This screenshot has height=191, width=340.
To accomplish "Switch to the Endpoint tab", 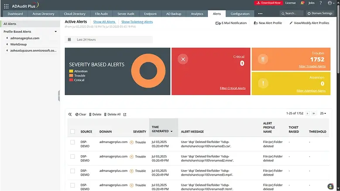I will [x=150, y=14].
